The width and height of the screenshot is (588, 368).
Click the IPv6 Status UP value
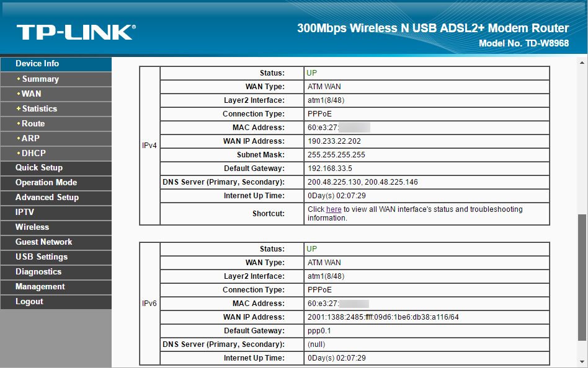coord(311,249)
